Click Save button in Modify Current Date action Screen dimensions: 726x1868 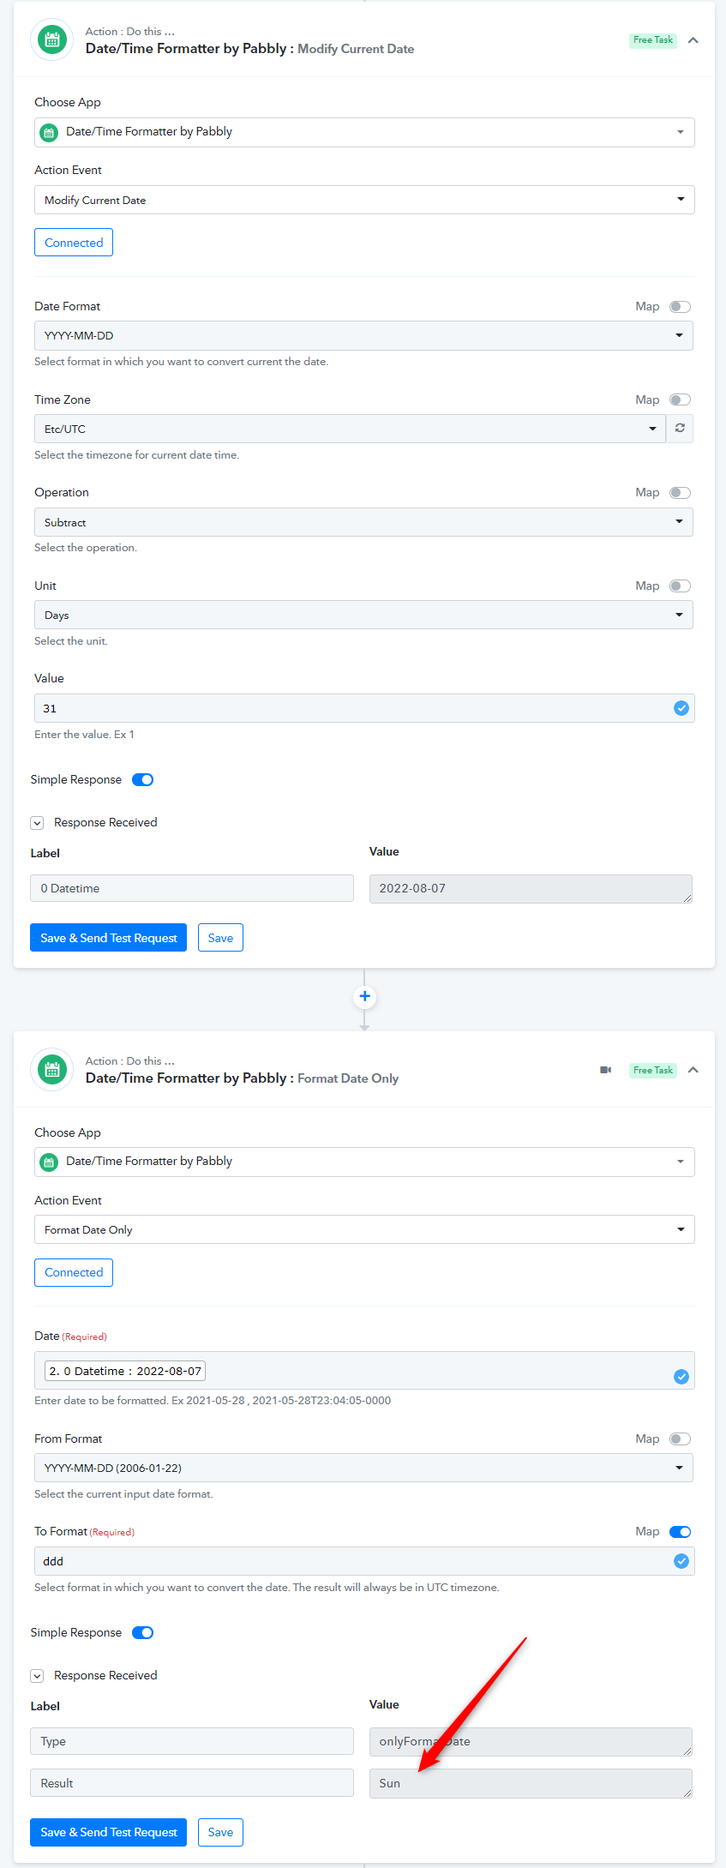(x=220, y=938)
